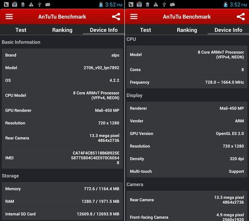249x221 pixels.
Task: Open hamburger menu in left AnTuTu screen
Action: click(x=9, y=16)
